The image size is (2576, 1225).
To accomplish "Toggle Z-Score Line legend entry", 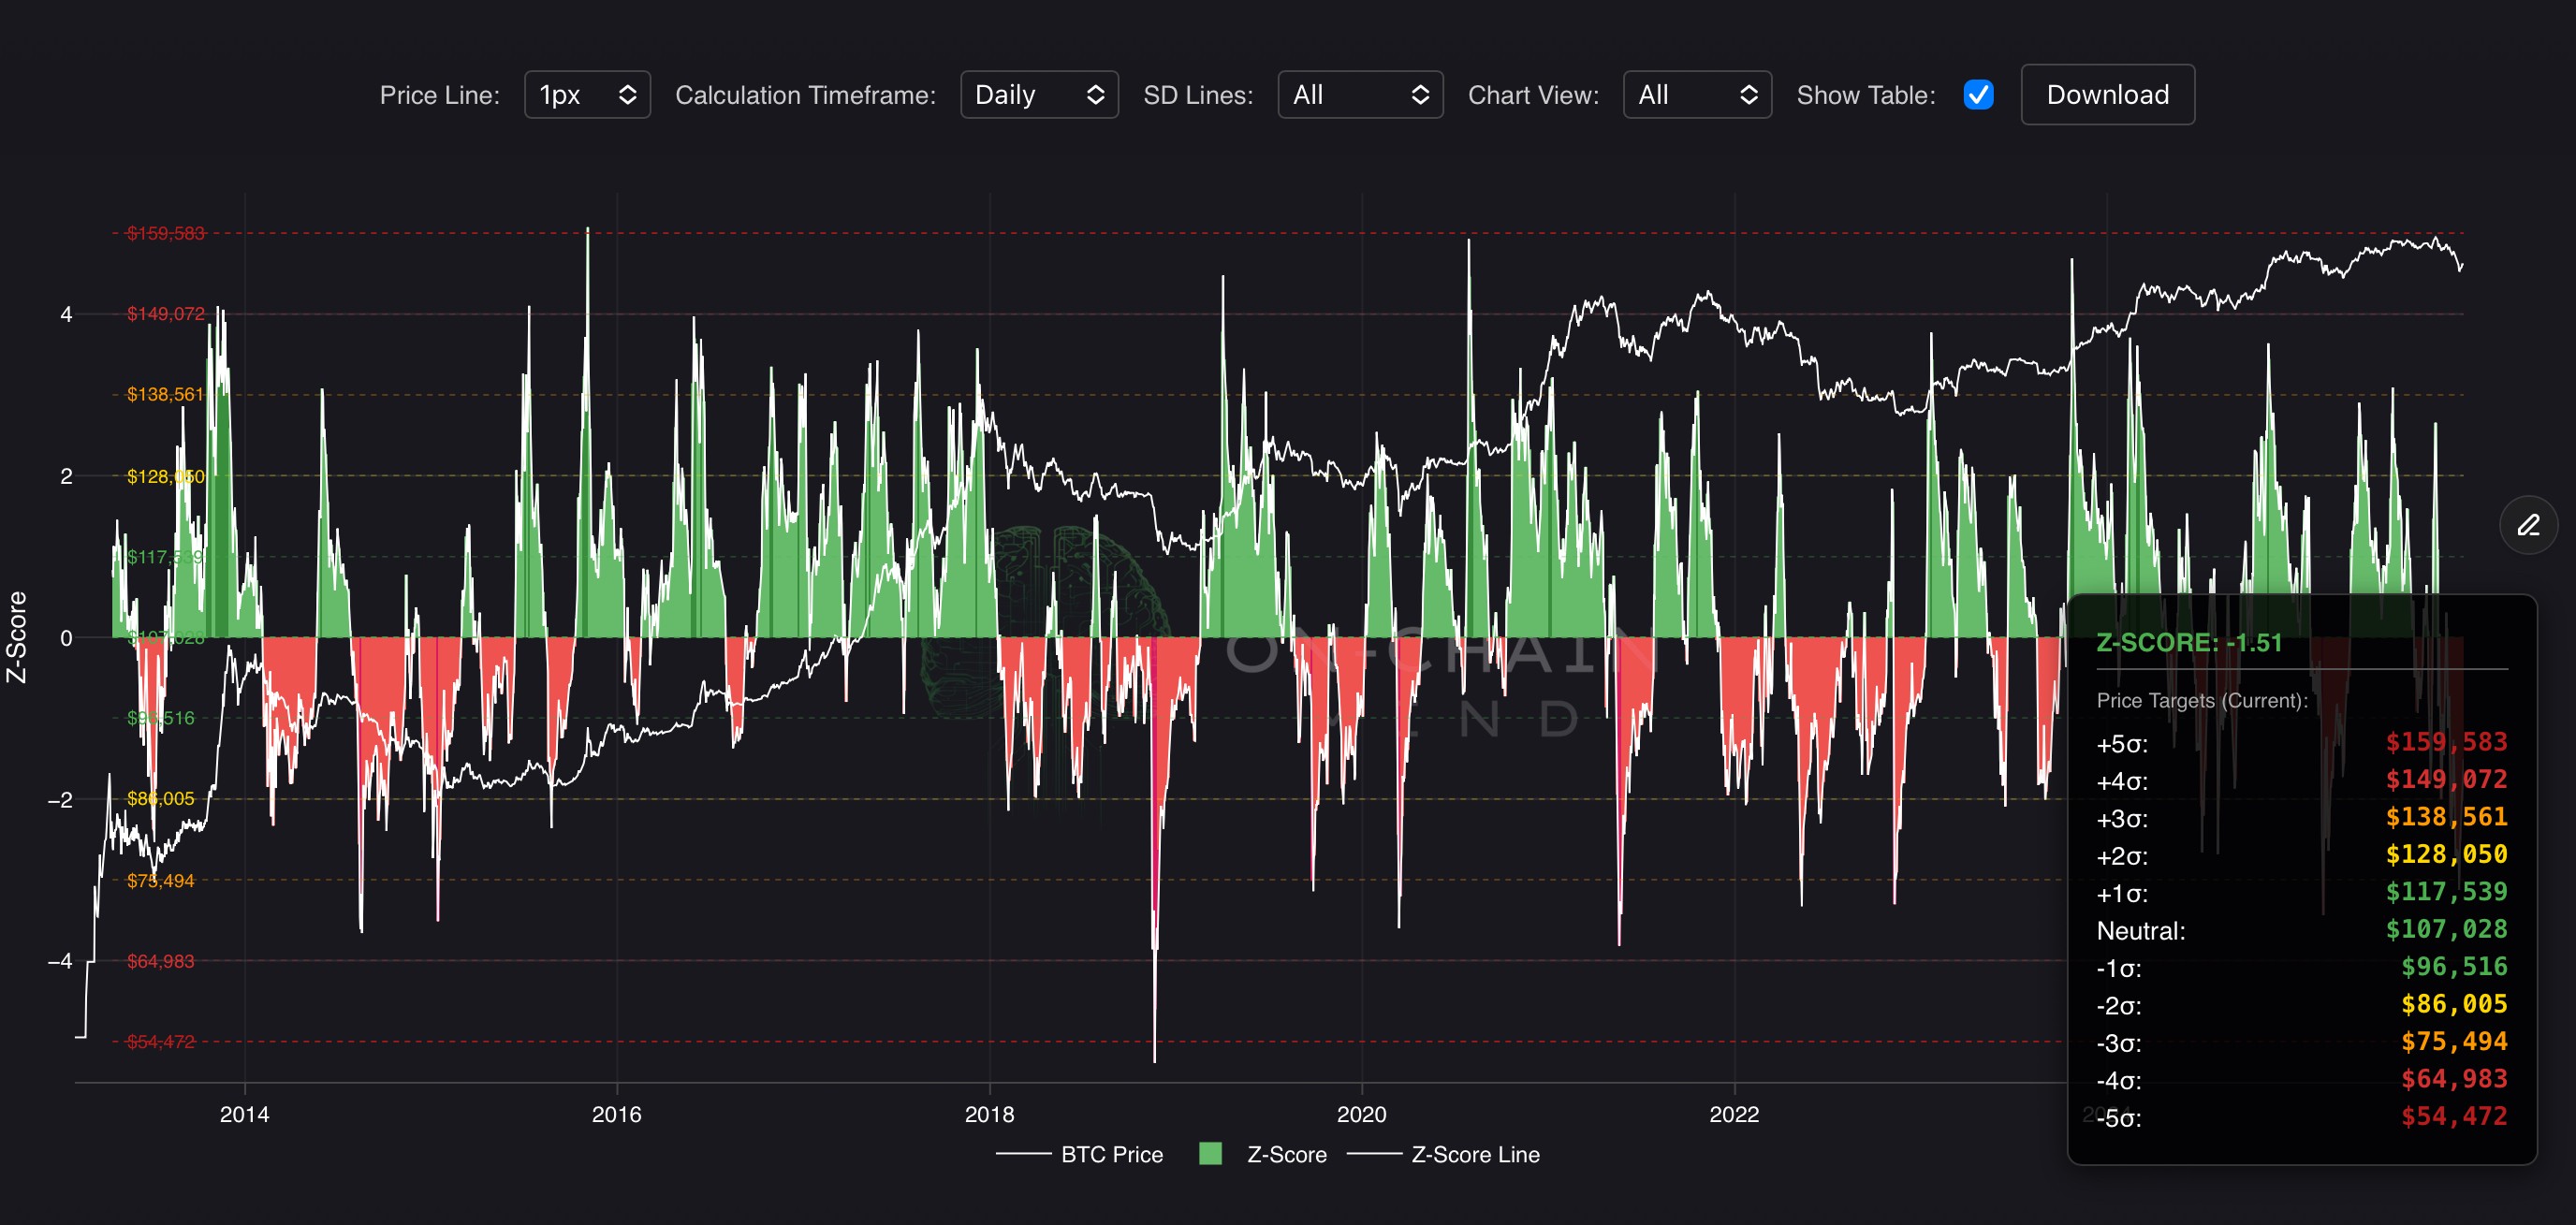I will [1474, 1154].
